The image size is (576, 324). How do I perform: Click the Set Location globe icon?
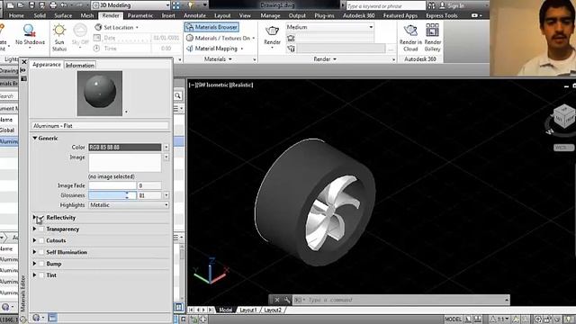pos(98,27)
